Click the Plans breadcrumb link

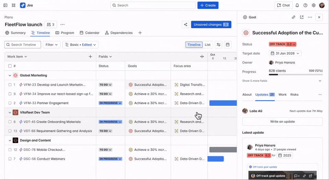[x=9, y=17]
